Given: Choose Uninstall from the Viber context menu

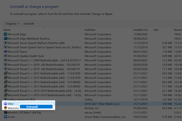Looking at the screenshot, I should pos(36,107).
